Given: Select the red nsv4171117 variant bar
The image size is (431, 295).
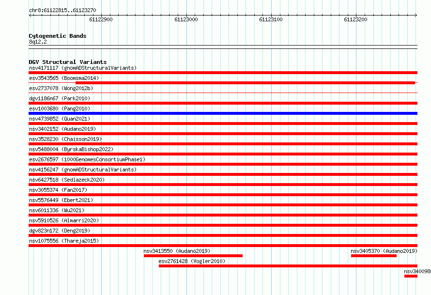Looking at the screenshot, I should pos(223,73).
